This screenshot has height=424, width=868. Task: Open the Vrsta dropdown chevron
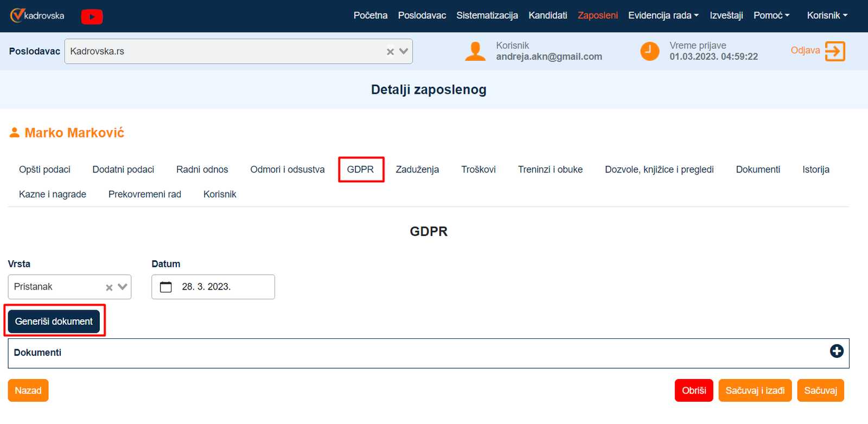pyautogui.click(x=123, y=287)
